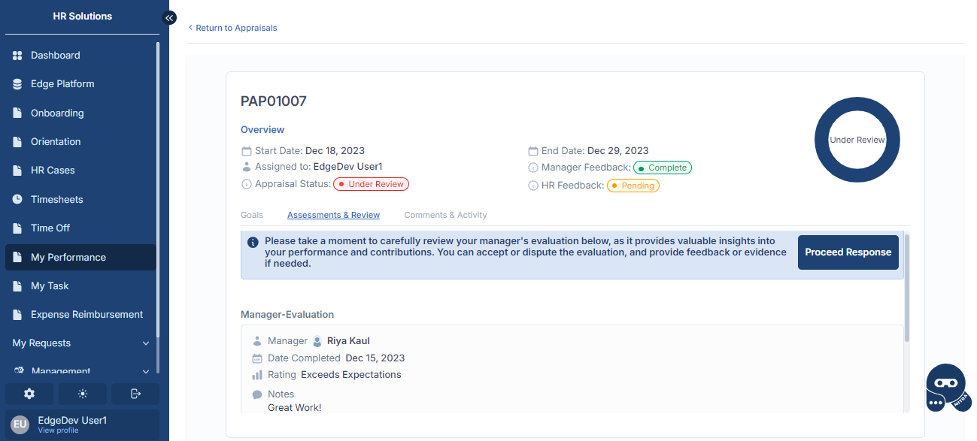Image resolution: width=977 pixels, height=441 pixels.
Task: Expand the My Requests menu chevron
Action: click(146, 343)
